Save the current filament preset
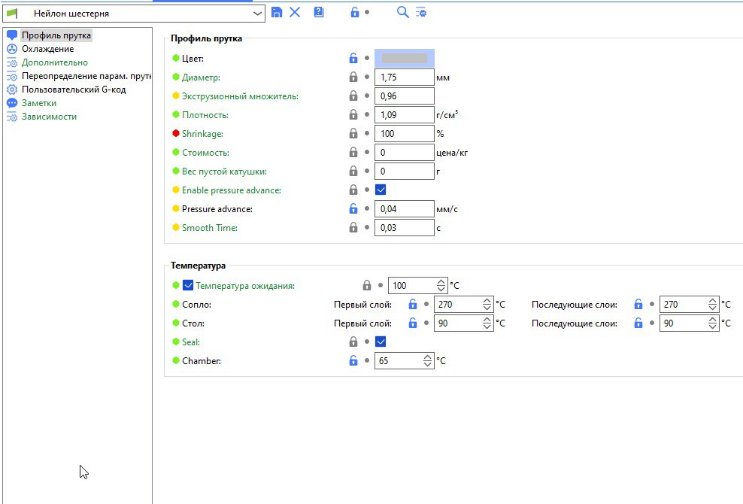Screen dimensions: 743x504 tap(277, 12)
